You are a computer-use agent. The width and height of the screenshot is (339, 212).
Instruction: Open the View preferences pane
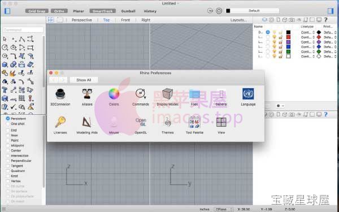pos(221,125)
